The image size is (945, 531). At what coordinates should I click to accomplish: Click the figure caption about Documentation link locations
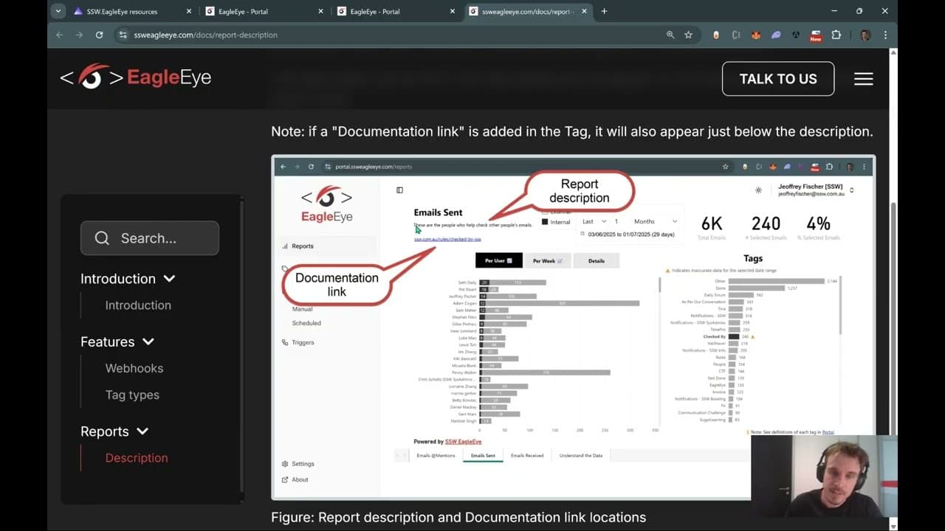coord(458,518)
